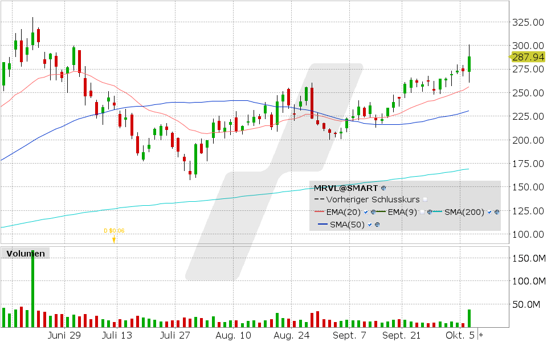This screenshot has height=342, width=547.
Task: Open the EMA(20) indicator settings icon
Action: (373, 212)
